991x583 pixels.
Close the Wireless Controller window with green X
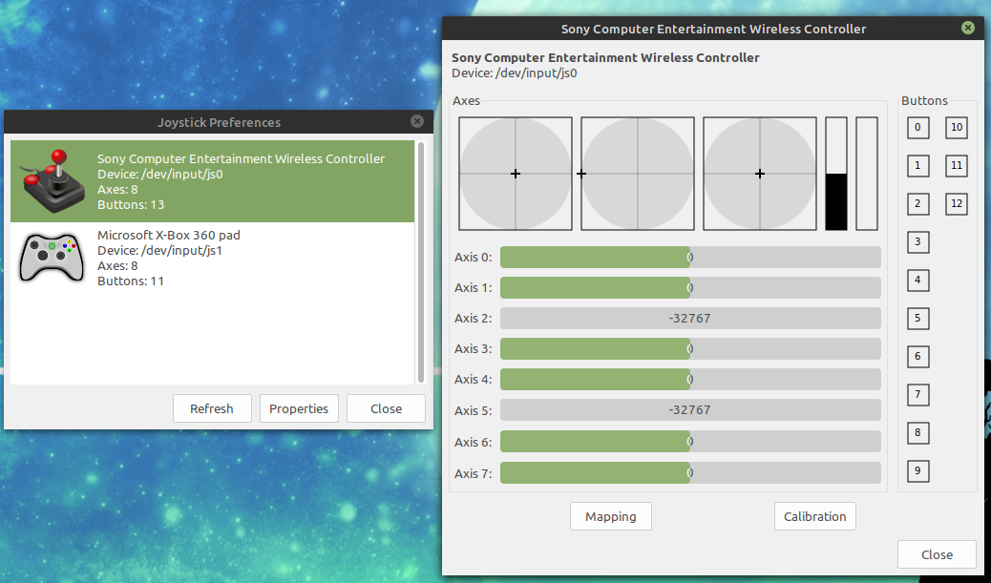(968, 28)
